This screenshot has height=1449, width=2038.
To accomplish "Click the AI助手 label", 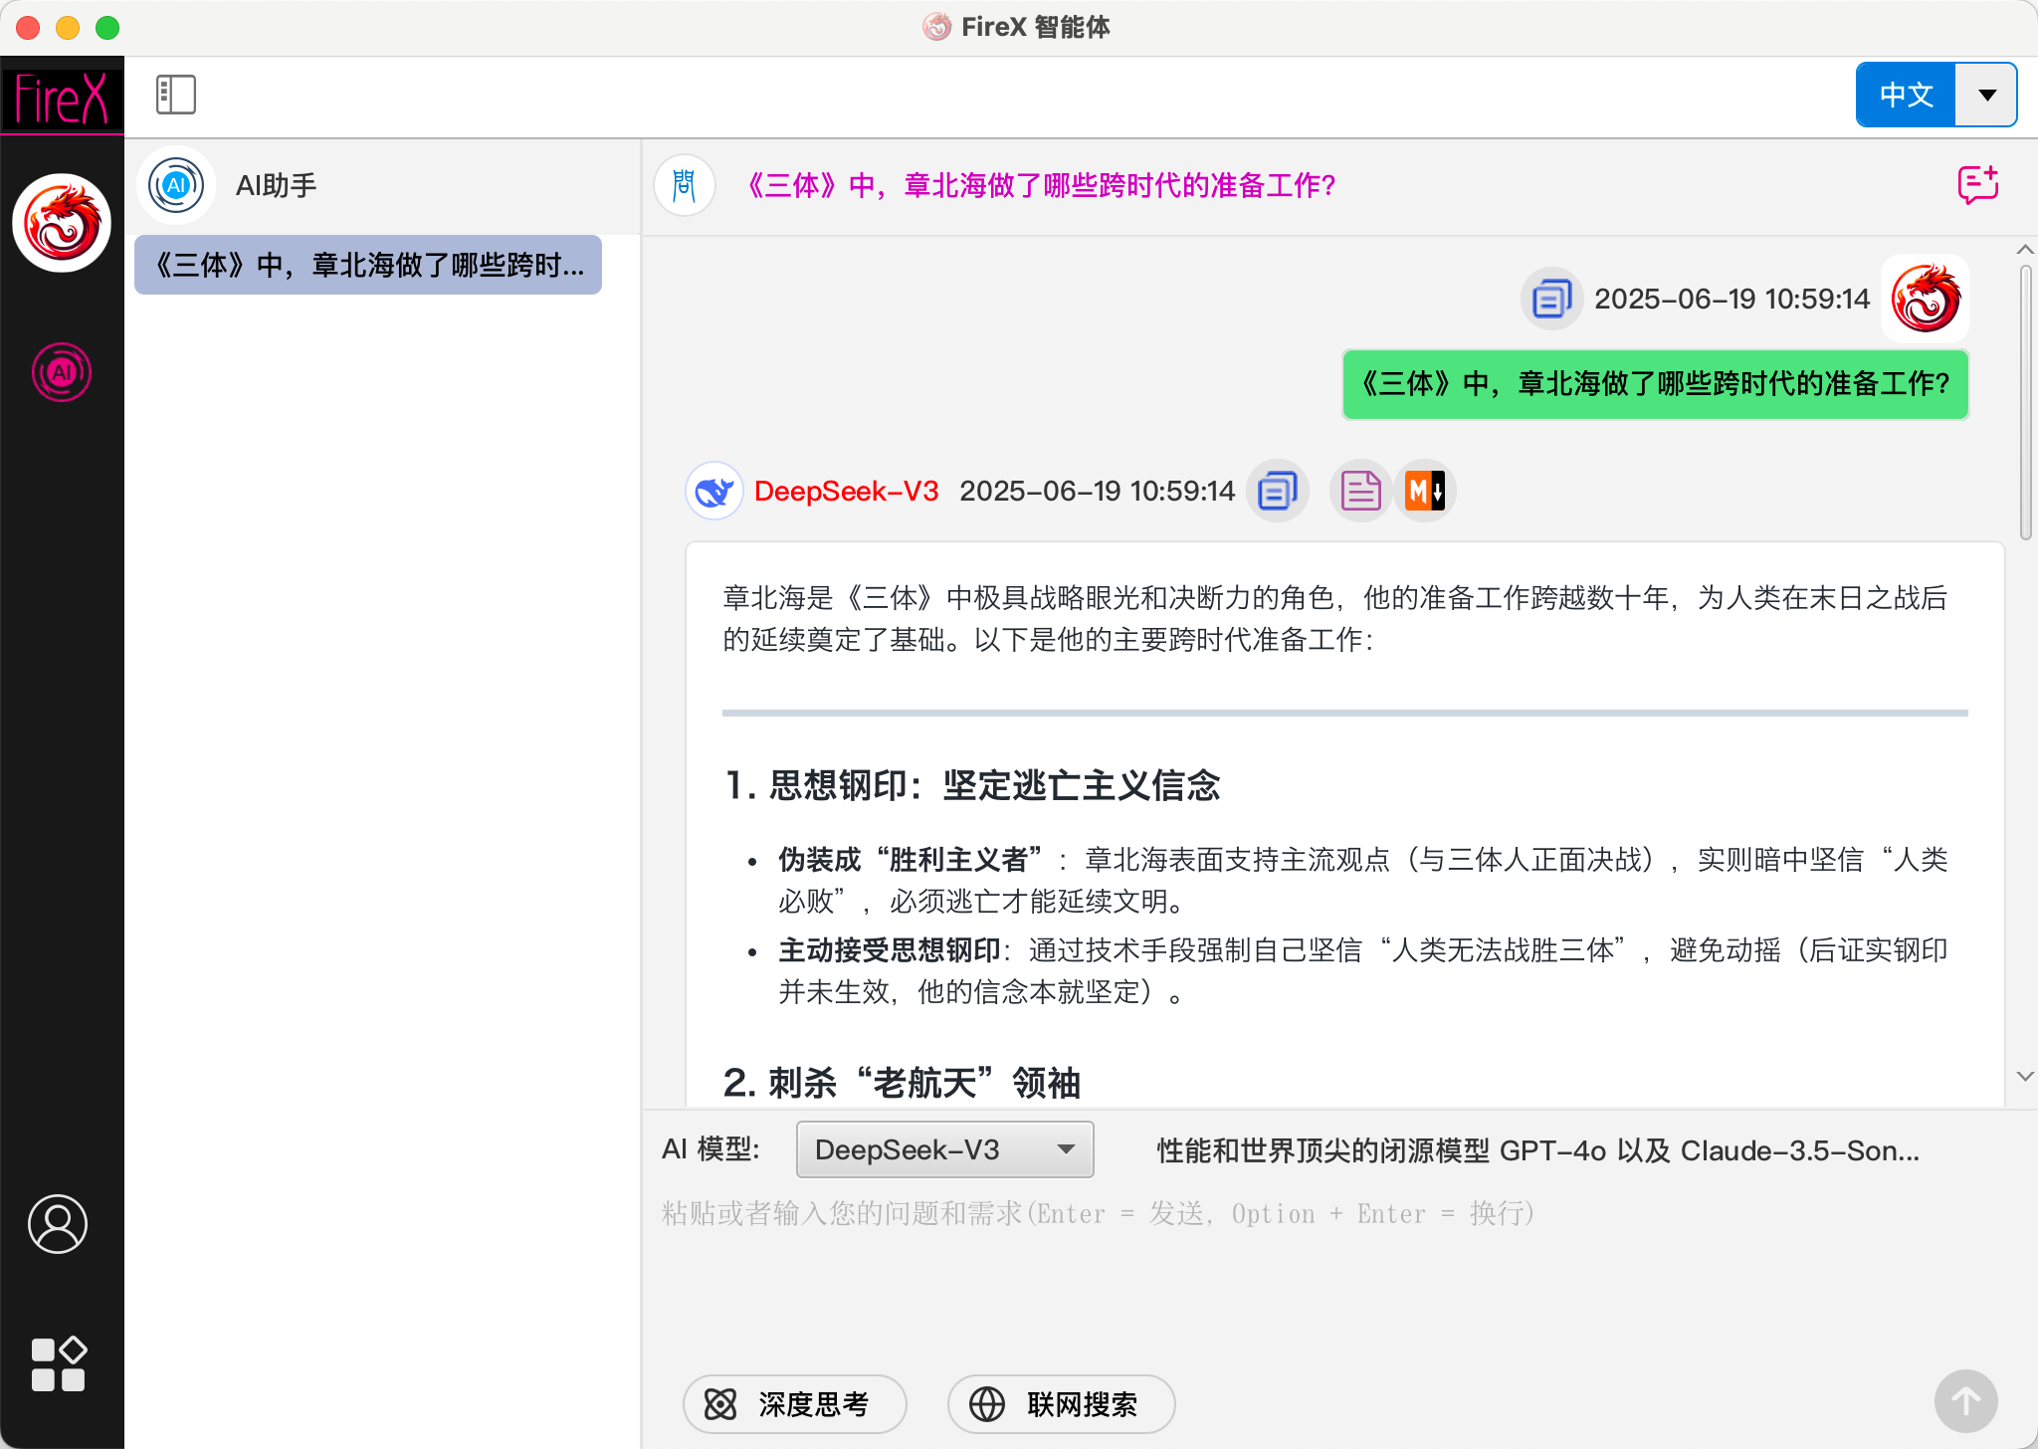I will pos(277,185).
